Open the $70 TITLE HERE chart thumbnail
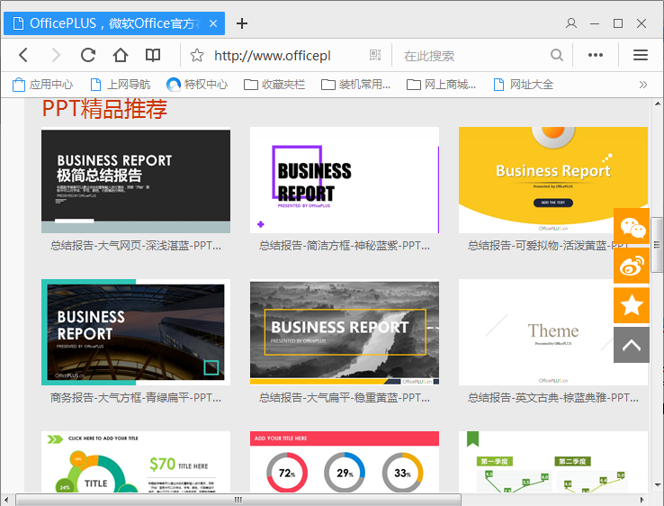Screen dimensions: 664x506 136,462
